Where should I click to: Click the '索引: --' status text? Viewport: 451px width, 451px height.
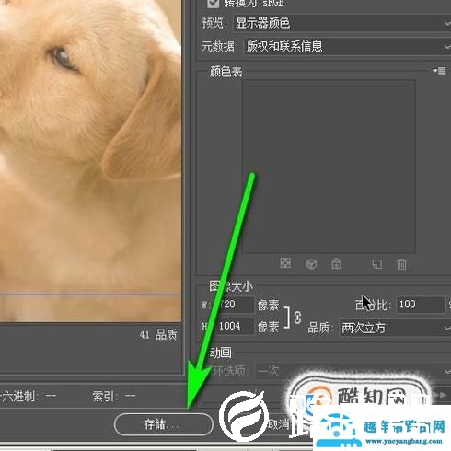tap(114, 396)
